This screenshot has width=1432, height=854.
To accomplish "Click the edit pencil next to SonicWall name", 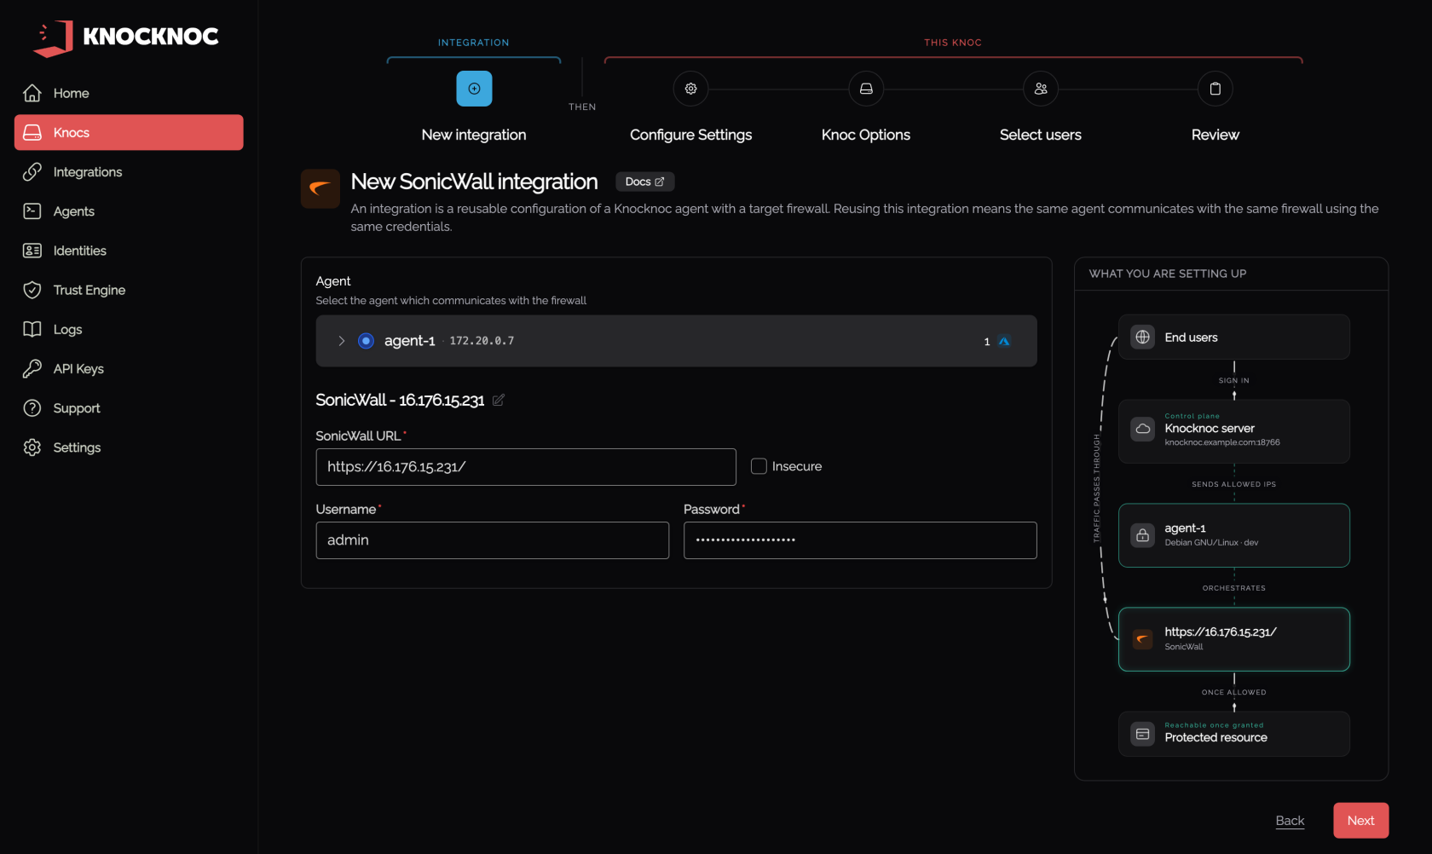I will coord(499,400).
